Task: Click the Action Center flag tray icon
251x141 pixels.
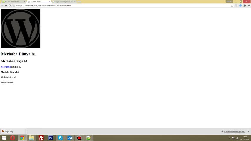Action: pos(233,138)
